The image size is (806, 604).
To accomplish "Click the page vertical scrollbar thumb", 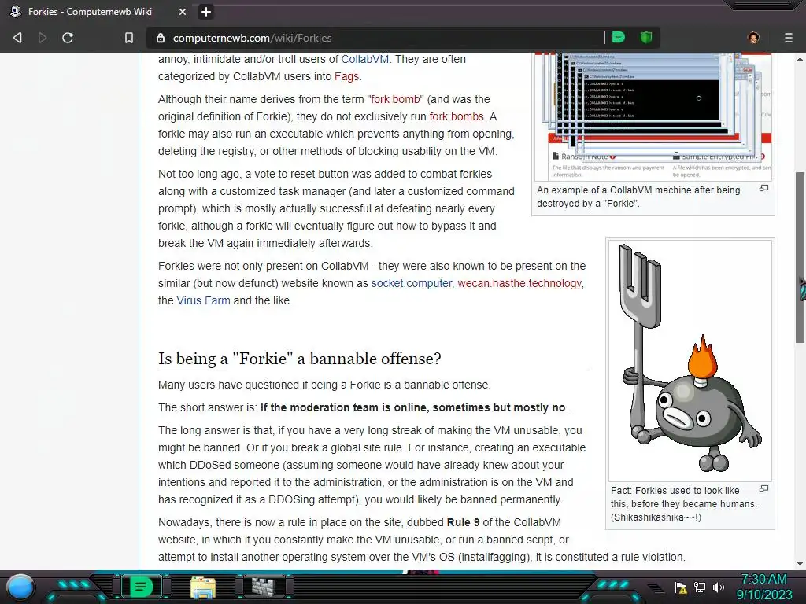I will [800, 257].
